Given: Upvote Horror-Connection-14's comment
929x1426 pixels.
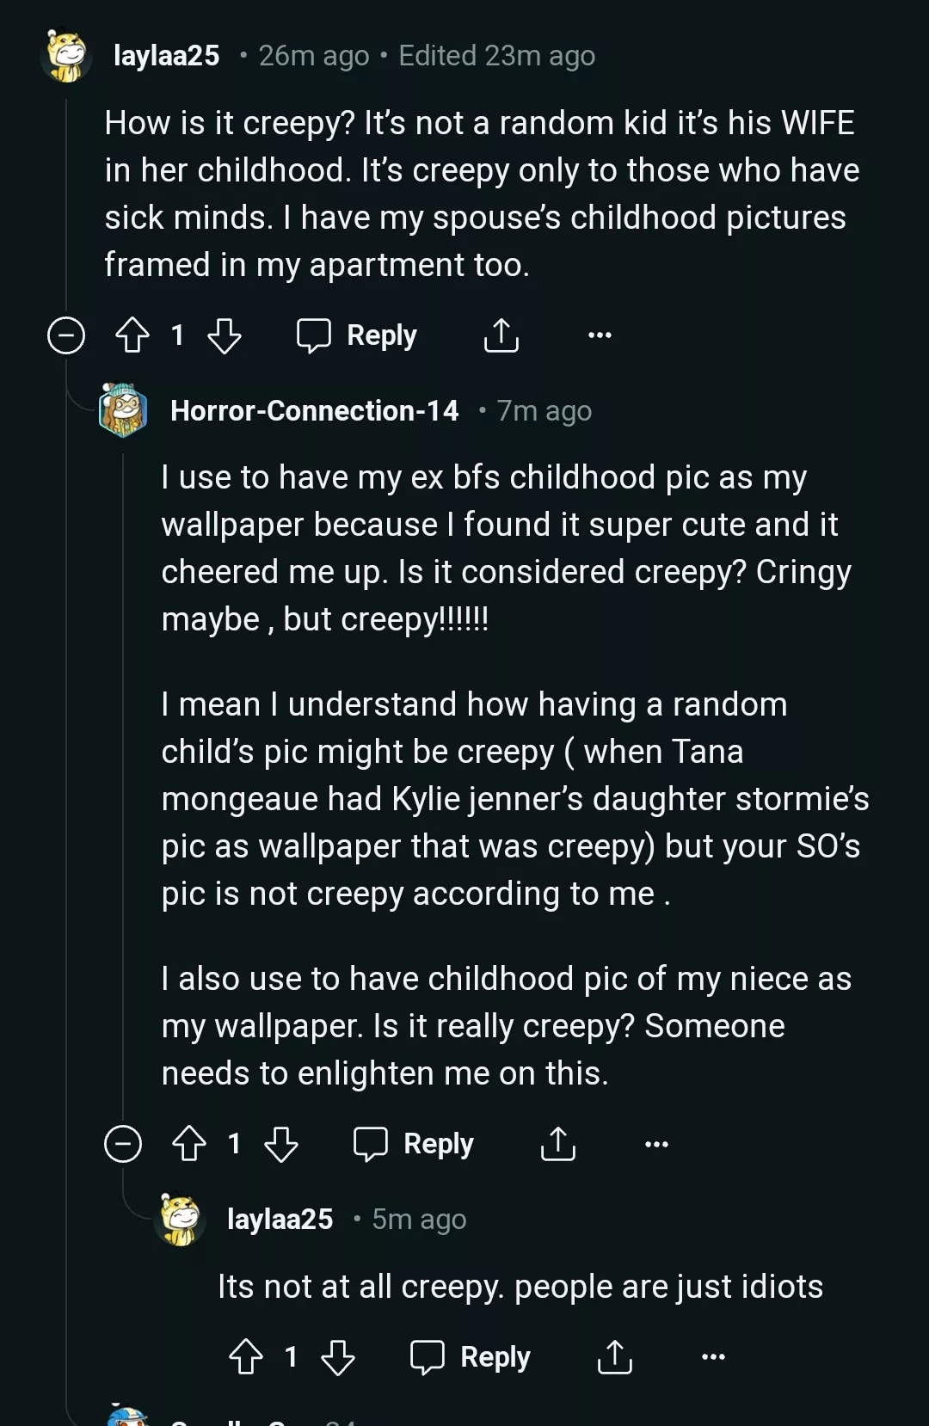Looking at the screenshot, I should tap(189, 1144).
